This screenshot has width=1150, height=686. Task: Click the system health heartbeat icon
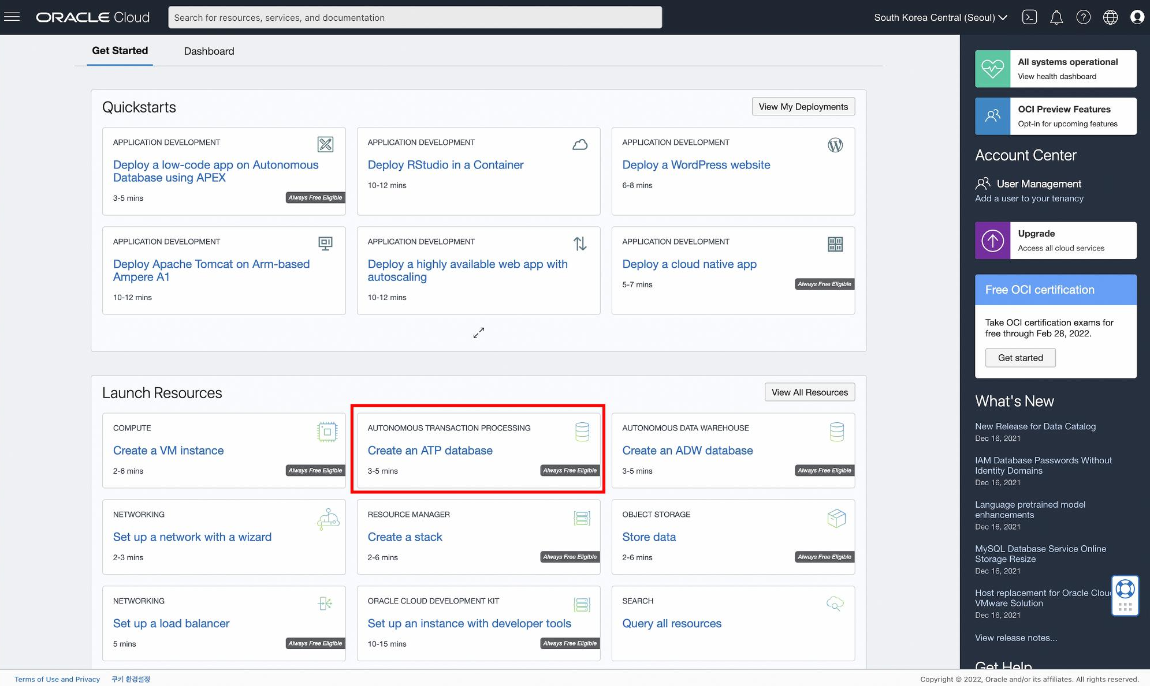(x=992, y=69)
